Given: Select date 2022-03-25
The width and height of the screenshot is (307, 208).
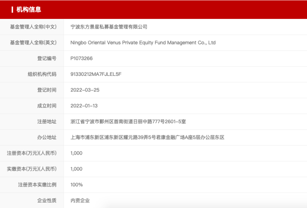Looking at the screenshot, I should click(x=85, y=90).
